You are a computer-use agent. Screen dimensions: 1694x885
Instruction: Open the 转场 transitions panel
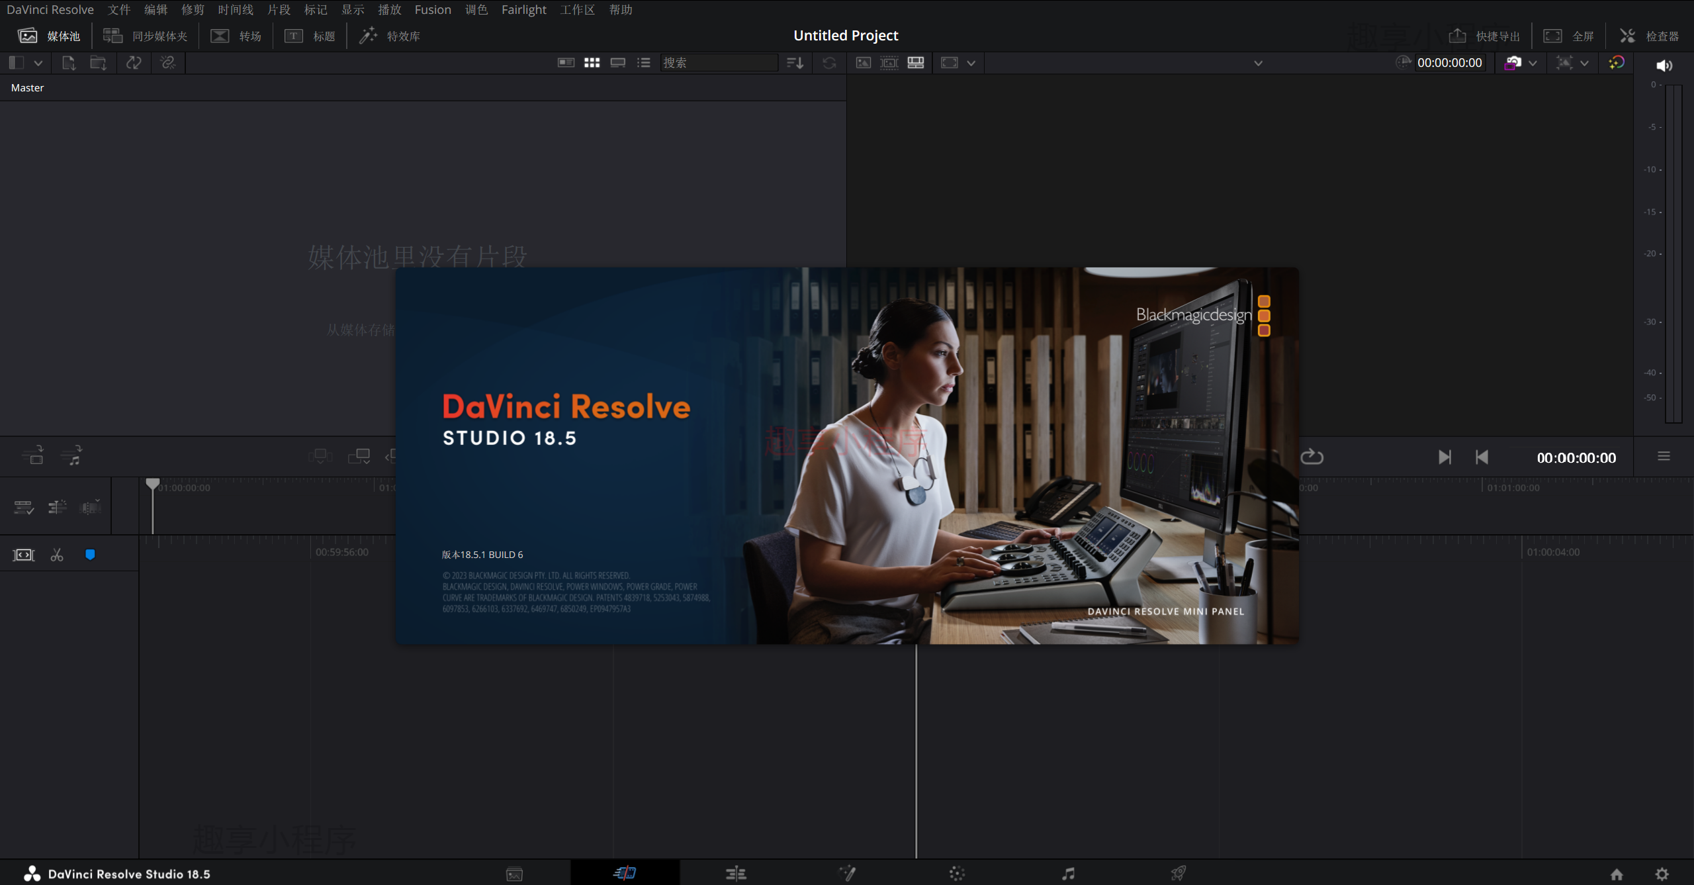(x=236, y=36)
